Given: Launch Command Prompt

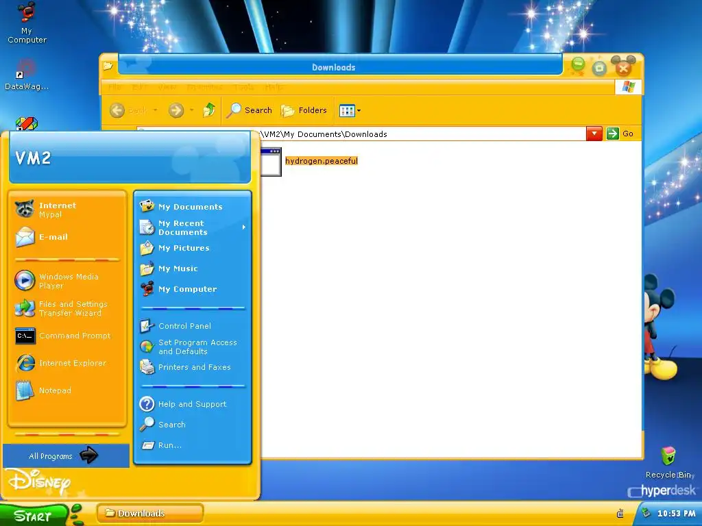Looking at the screenshot, I should coord(67,336).
